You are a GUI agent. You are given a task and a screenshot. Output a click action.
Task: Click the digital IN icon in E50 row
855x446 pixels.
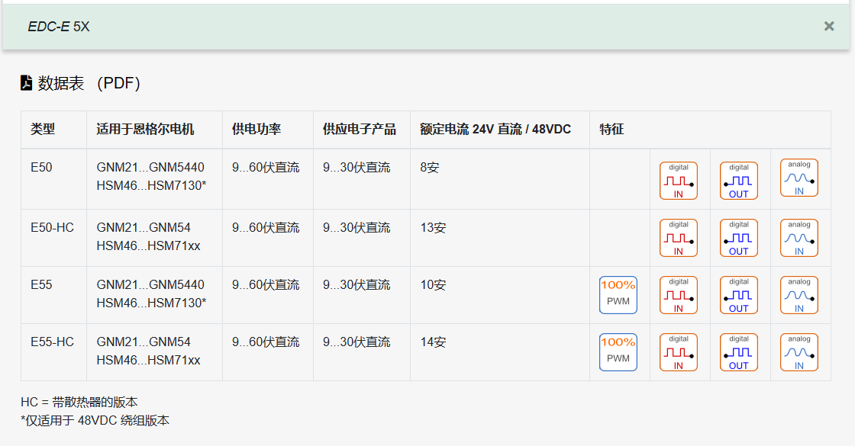point(679,181)
